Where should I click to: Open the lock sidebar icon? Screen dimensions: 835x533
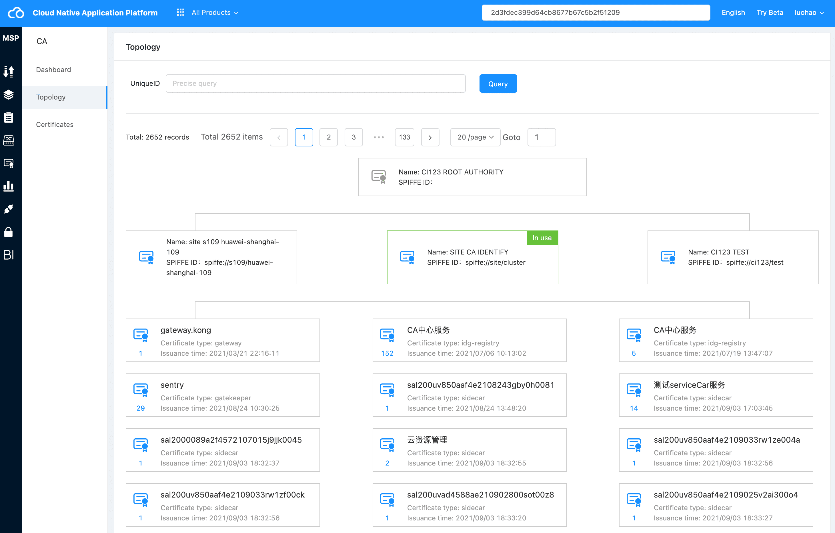pyautogui.click(x=9, y=232)
